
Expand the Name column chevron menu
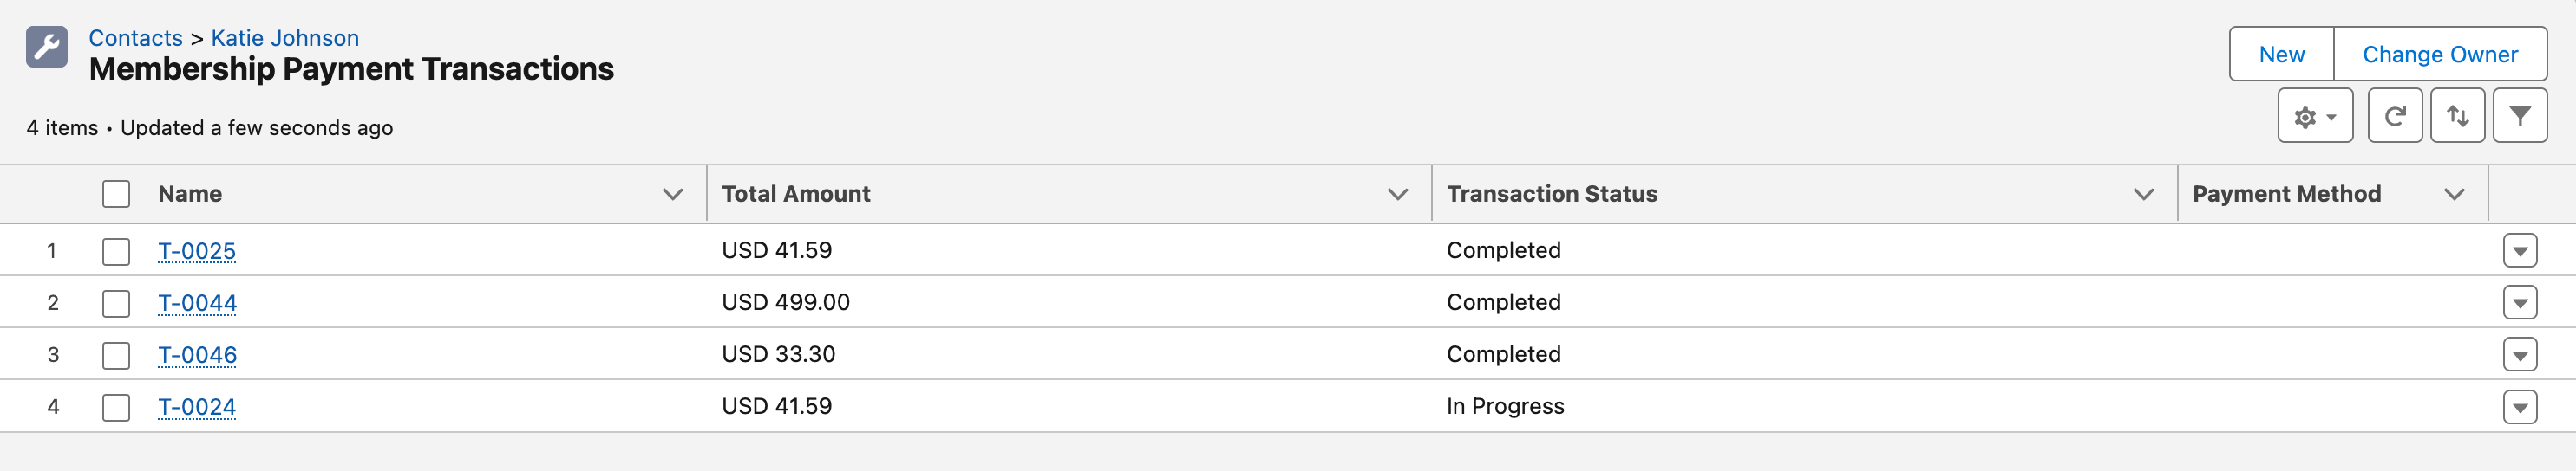[673, 194]
